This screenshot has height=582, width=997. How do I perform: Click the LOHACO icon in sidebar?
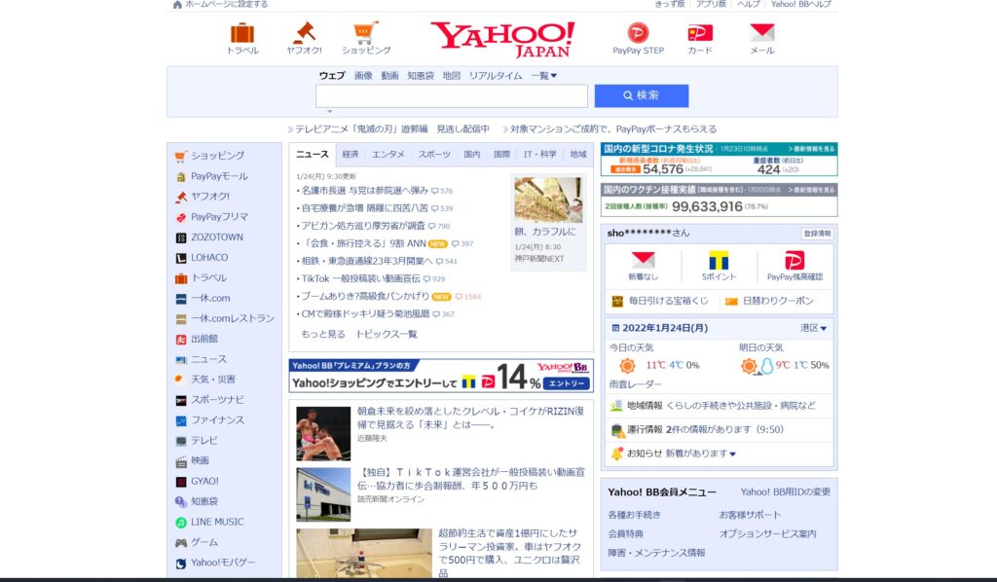180,258
